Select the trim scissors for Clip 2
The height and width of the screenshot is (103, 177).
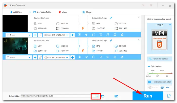[86, 57]
